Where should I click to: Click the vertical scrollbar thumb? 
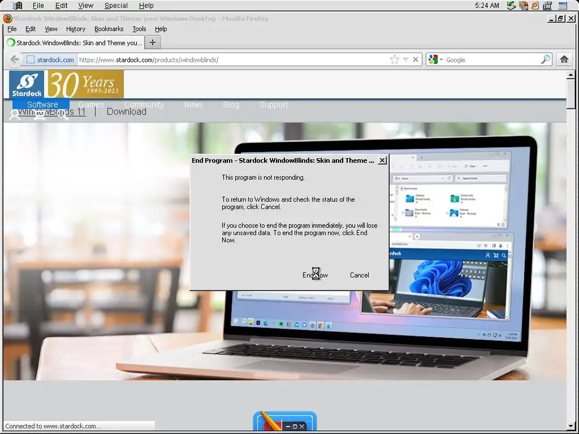[571, 94]
